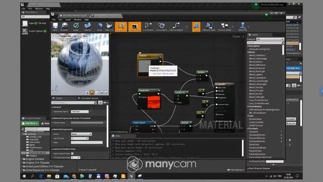Toggle the Stats toolbar button

click(x=196, y=27)
